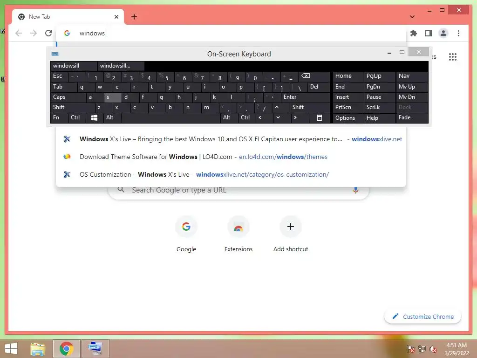Click Chrome reload page icon
This screenshot has height=358, width=477.
[48, 33]
